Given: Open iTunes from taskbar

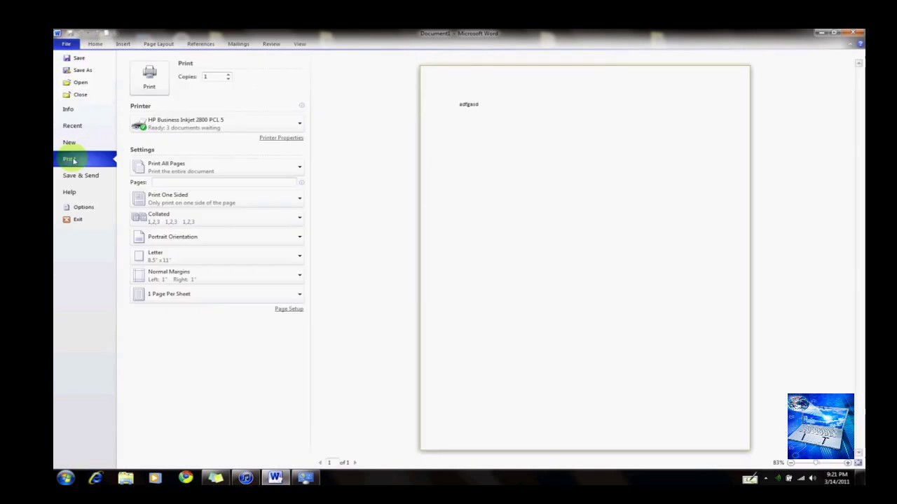Looking at the screenshot, I should click(245, 478).
